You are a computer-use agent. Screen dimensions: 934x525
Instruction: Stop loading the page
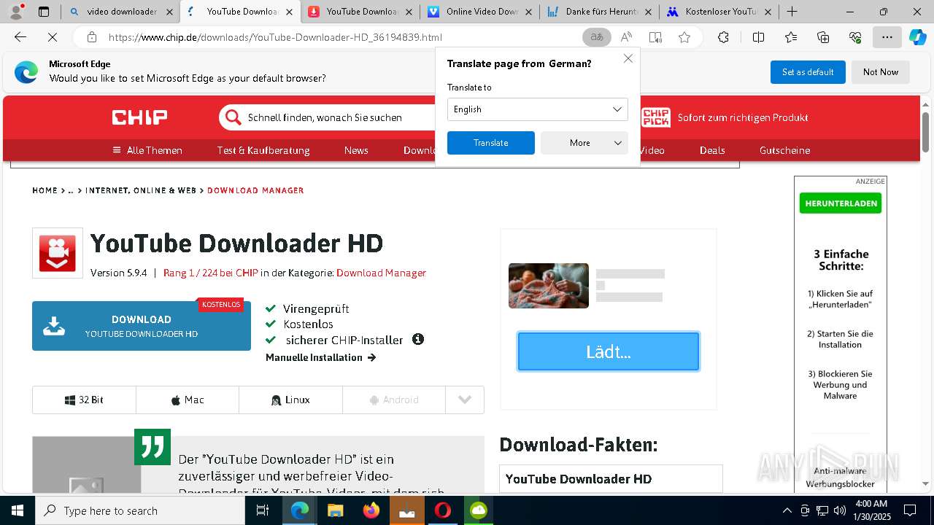click(53, 37)
